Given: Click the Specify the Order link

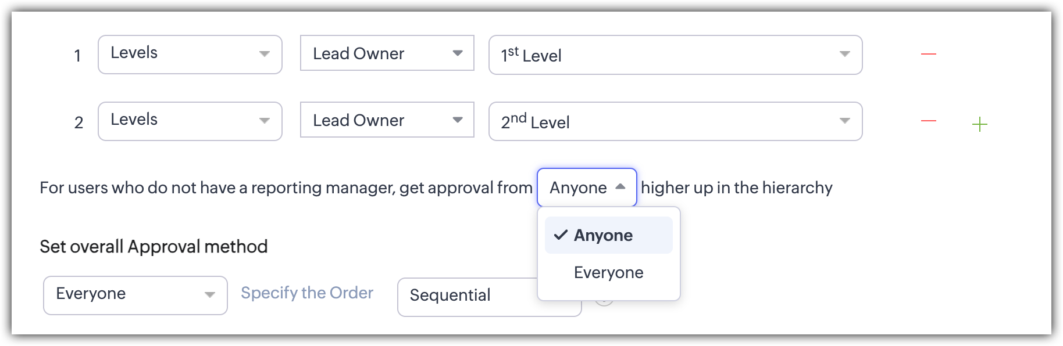Looking at the screenshot, I should (x=307, y=293).
